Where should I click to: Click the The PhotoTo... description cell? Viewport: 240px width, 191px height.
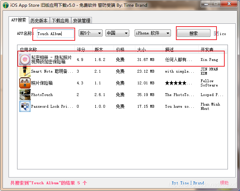[179, 95]
